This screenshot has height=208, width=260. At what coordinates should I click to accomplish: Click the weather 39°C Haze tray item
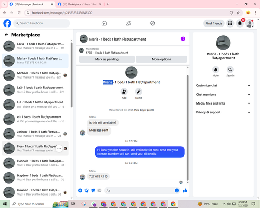207,204
